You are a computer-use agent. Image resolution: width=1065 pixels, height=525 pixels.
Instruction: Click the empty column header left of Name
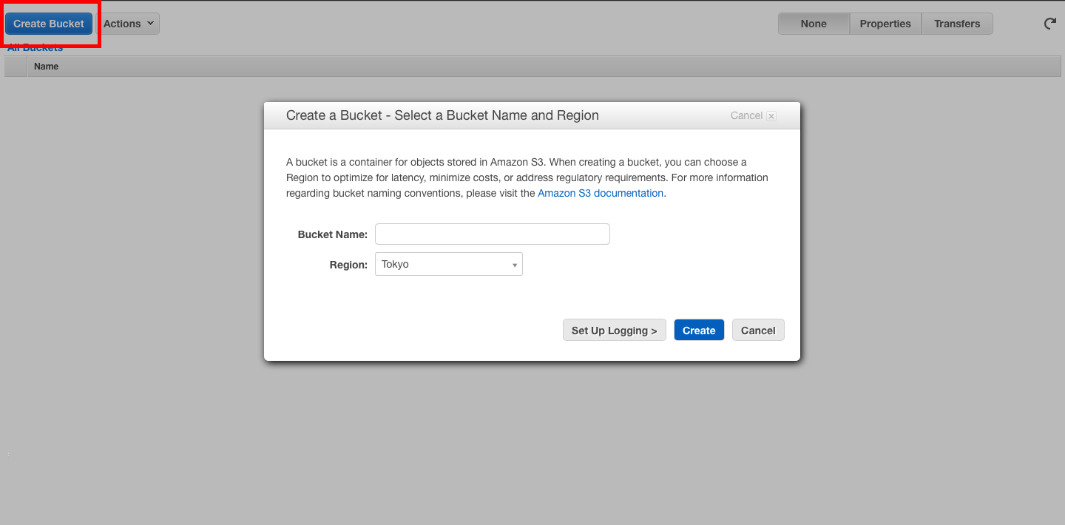tap(16, 67)
